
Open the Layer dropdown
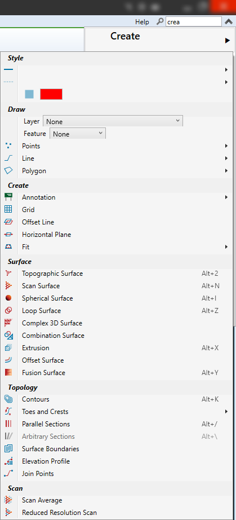tap(113, 121)
